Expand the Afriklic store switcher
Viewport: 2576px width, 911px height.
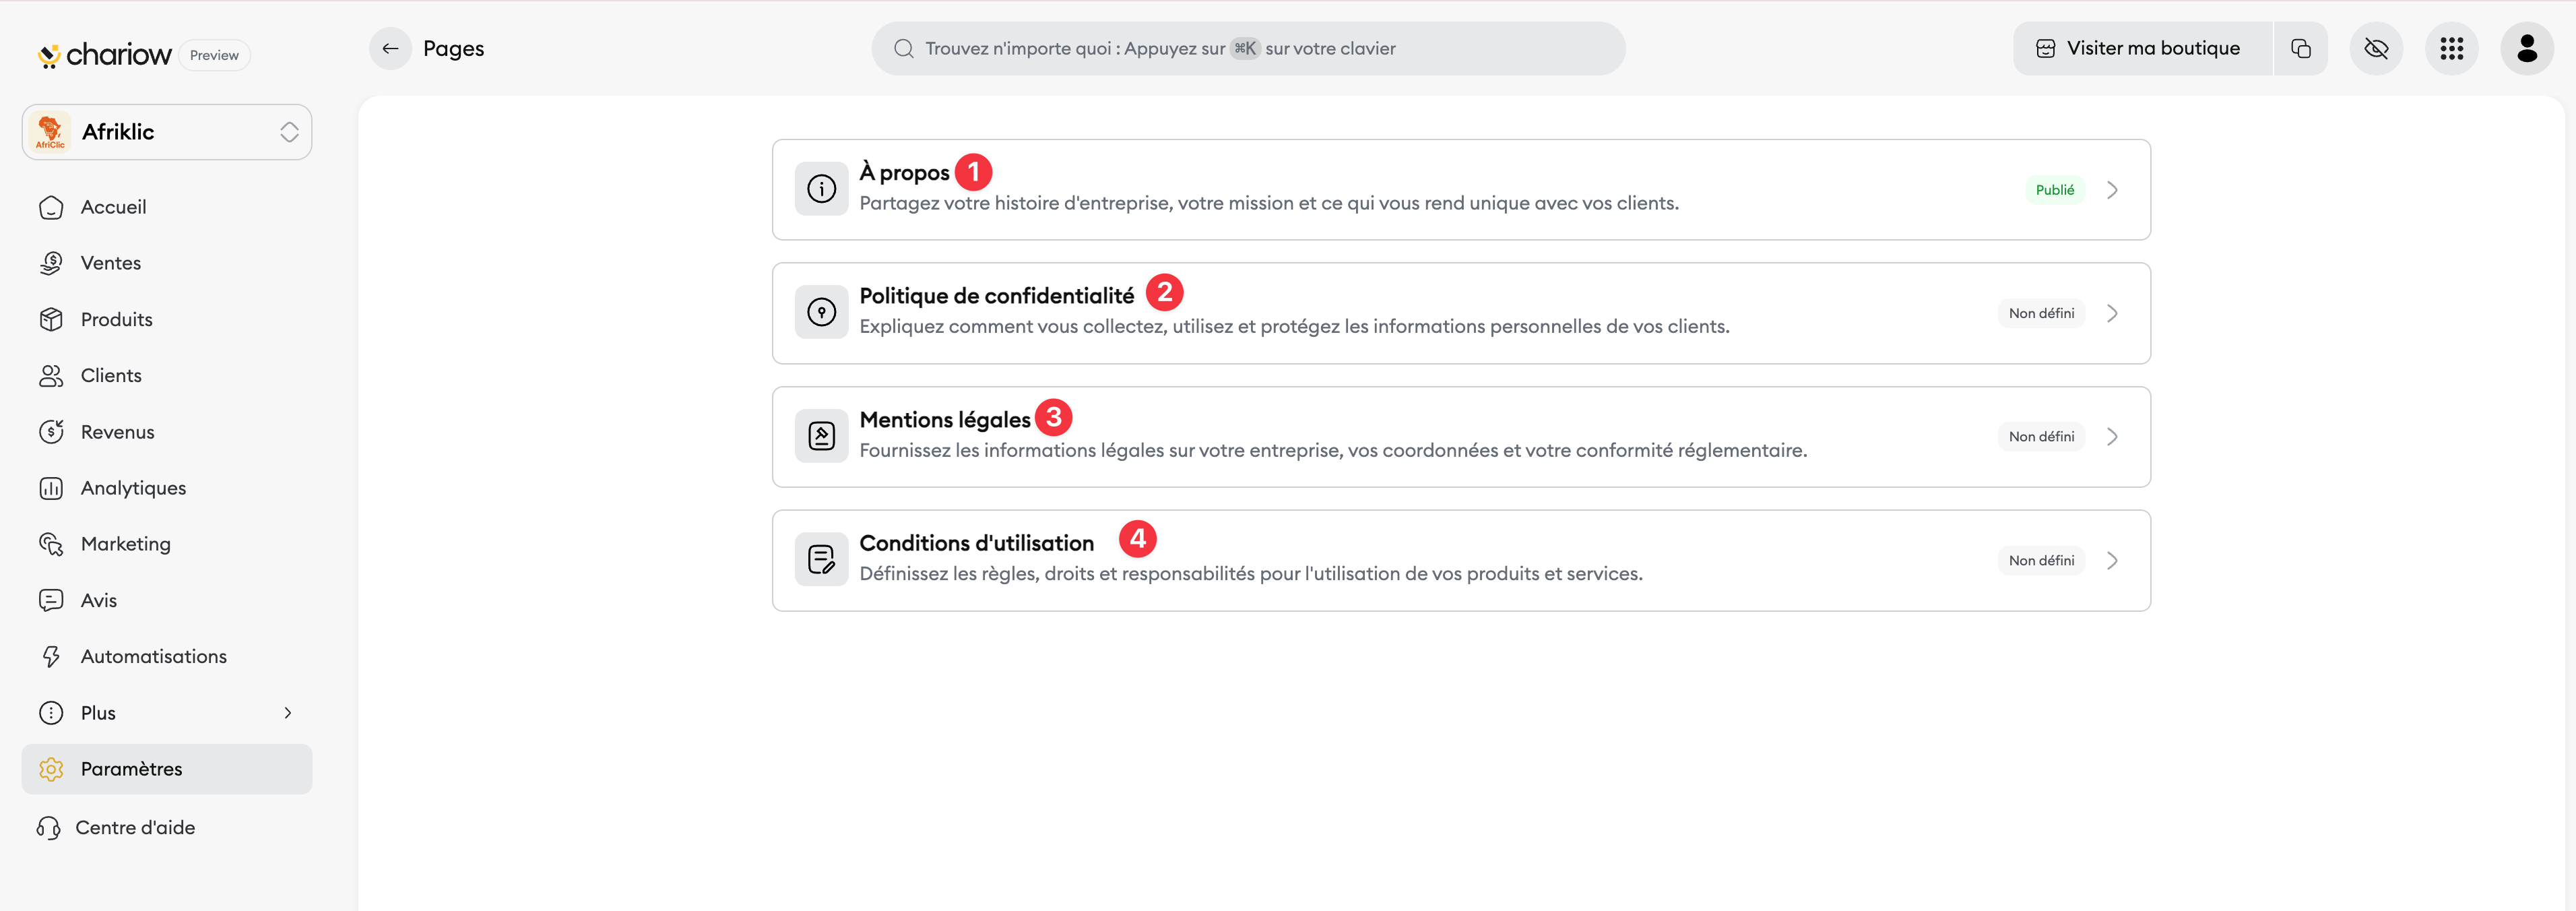[x=167, y=132]
